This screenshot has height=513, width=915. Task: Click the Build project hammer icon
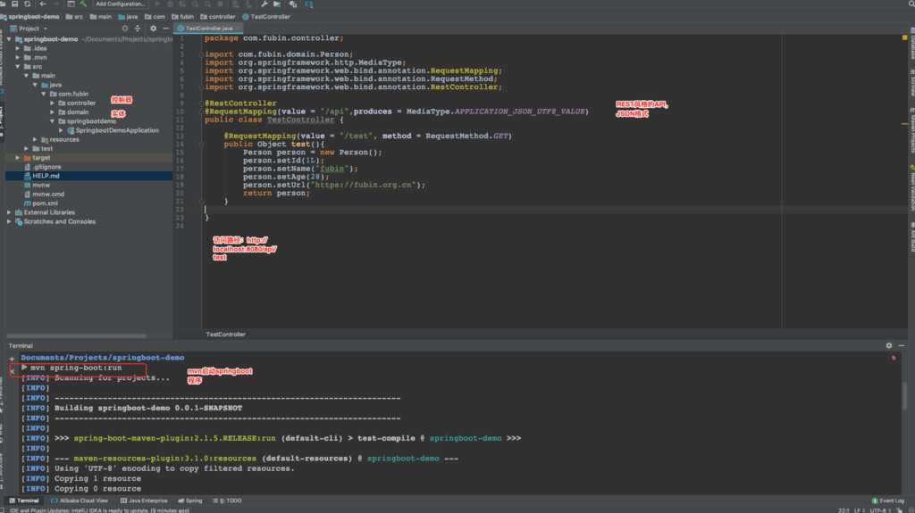[83, 4]
